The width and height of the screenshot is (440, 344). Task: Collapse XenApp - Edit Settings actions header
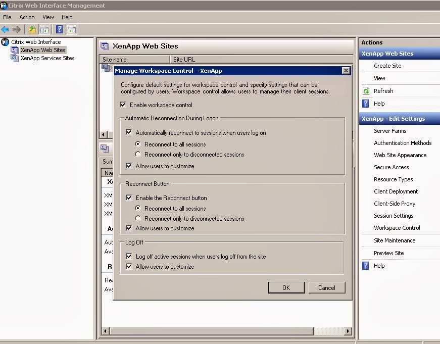[400, 118]
